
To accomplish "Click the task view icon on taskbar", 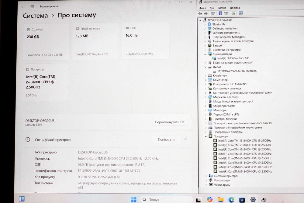I will (198, 200).
